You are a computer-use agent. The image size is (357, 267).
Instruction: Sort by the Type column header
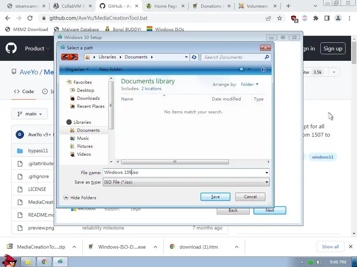pos(259,99)
